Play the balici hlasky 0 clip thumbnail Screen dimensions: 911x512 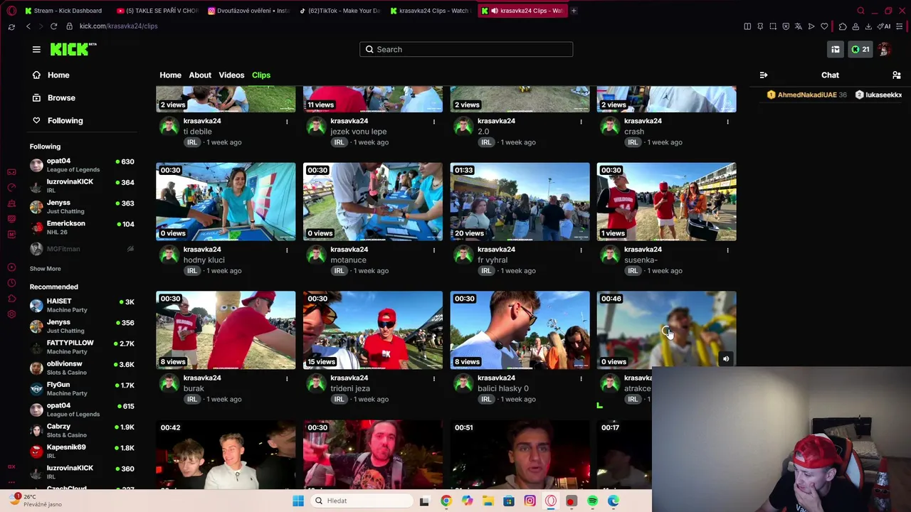(x=520, y=330)
